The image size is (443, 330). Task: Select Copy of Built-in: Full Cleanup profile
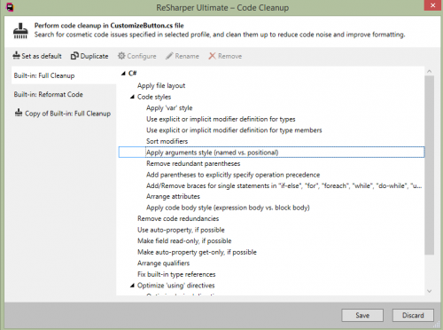(x=64, y=114)
